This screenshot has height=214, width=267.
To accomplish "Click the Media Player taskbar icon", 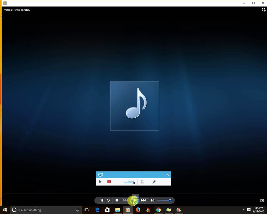I will point(128,210).
